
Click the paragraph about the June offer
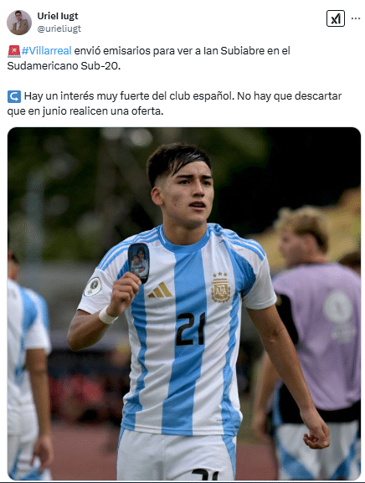click(174, 104)
